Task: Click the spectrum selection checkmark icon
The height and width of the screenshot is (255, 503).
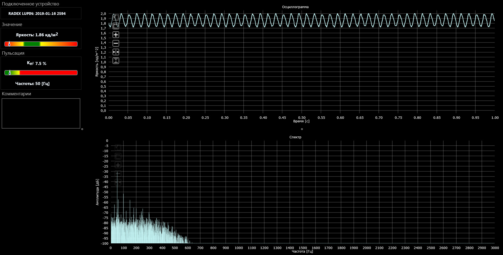Action: pos(118,148)
